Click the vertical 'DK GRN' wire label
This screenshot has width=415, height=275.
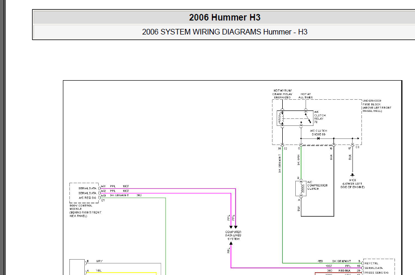299,160
